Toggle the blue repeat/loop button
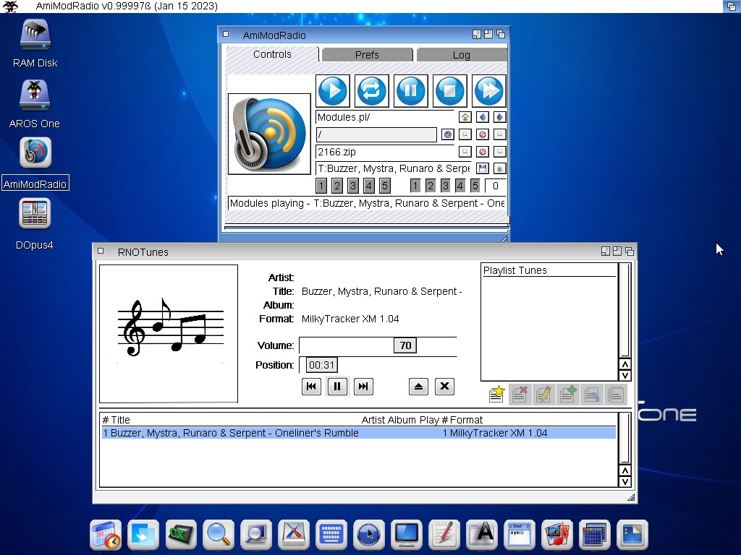 tap(371, 91)
